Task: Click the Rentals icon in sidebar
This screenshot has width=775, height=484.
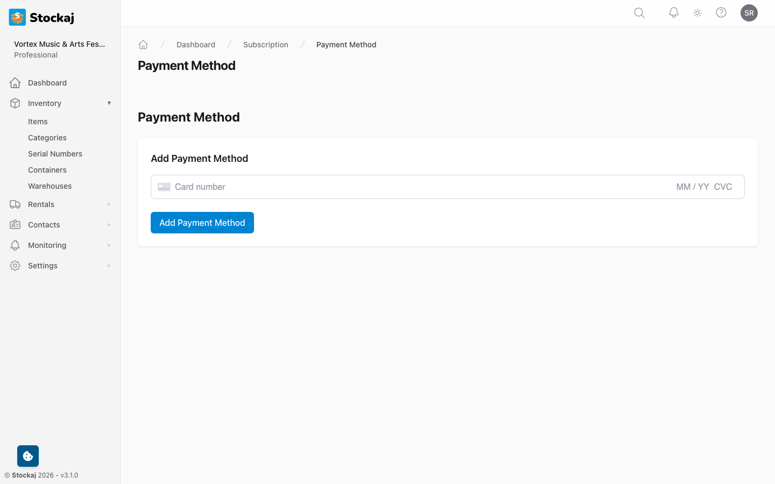Action: pos(15,204)
